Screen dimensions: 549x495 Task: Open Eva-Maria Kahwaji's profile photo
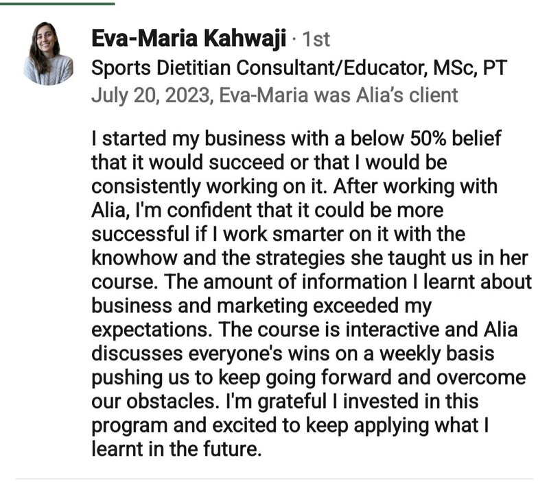point(48,54)
